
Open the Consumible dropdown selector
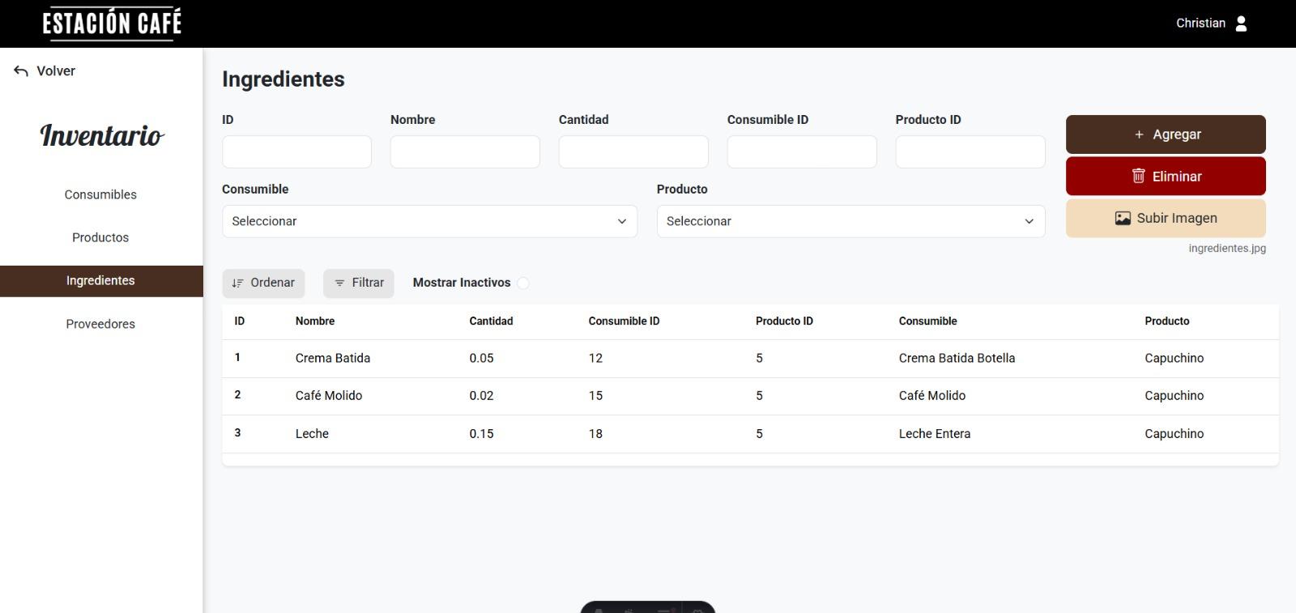[429, 221]
